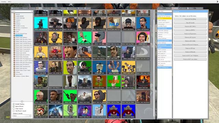Pick the cyan helicopter Skibidi Toilet icon

(41, 24)
